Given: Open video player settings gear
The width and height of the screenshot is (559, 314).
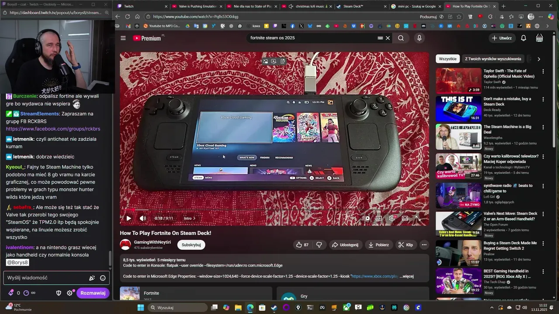Looking at the screenshot, I should pos(392,218).
